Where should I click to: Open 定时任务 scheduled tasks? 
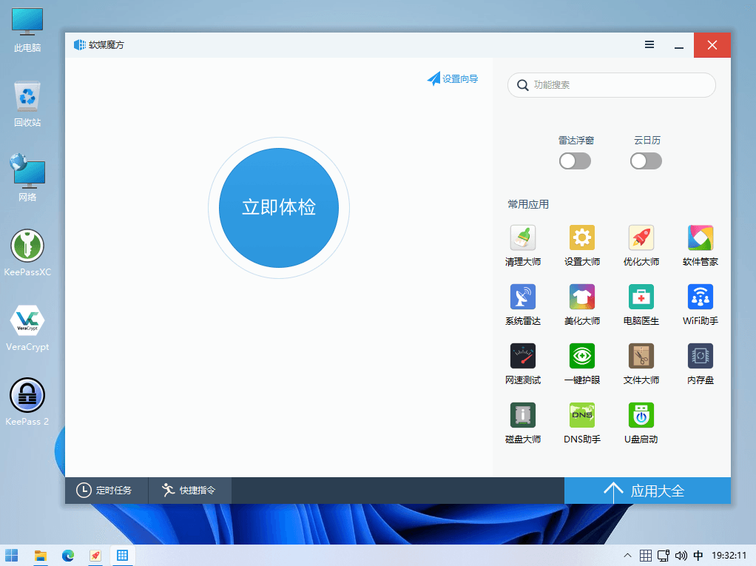(106, 491)
